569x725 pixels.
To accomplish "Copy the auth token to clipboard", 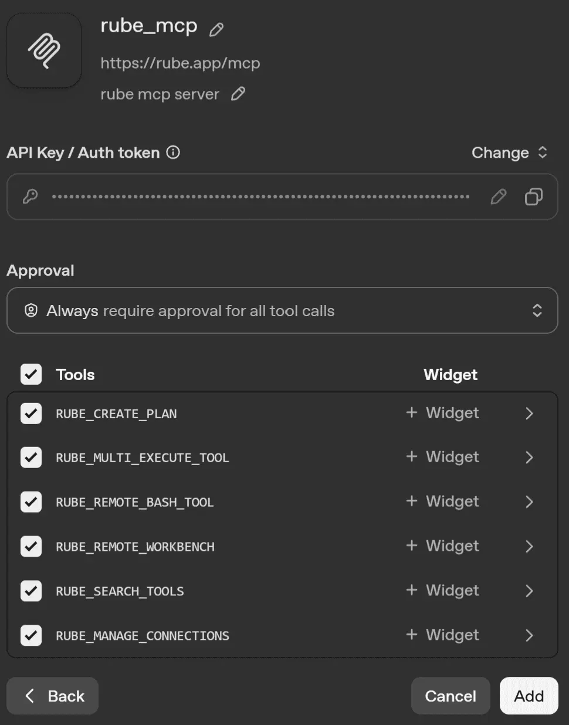I will point(533,197).
